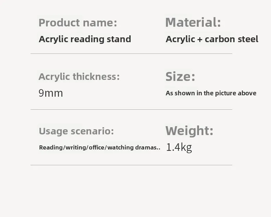Image resolution: width=271 pixels, height=217 pixels.
Task: Select the 'Acrylic reading stand' text
Action: point(85,39)
